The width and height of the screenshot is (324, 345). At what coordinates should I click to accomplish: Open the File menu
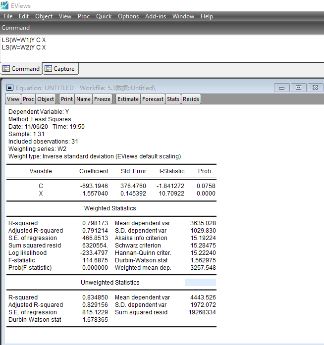8,16
